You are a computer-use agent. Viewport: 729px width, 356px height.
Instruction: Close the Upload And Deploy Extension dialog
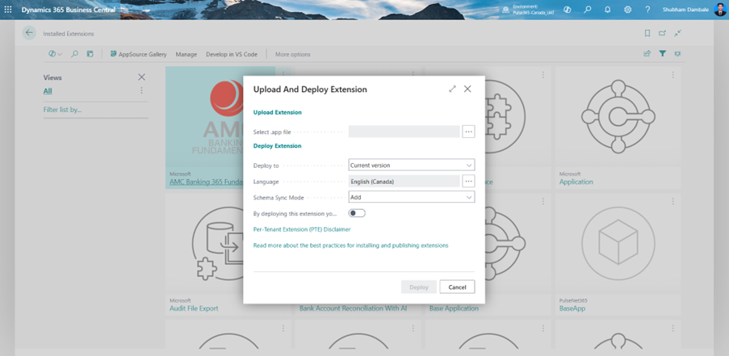[467, 89]
